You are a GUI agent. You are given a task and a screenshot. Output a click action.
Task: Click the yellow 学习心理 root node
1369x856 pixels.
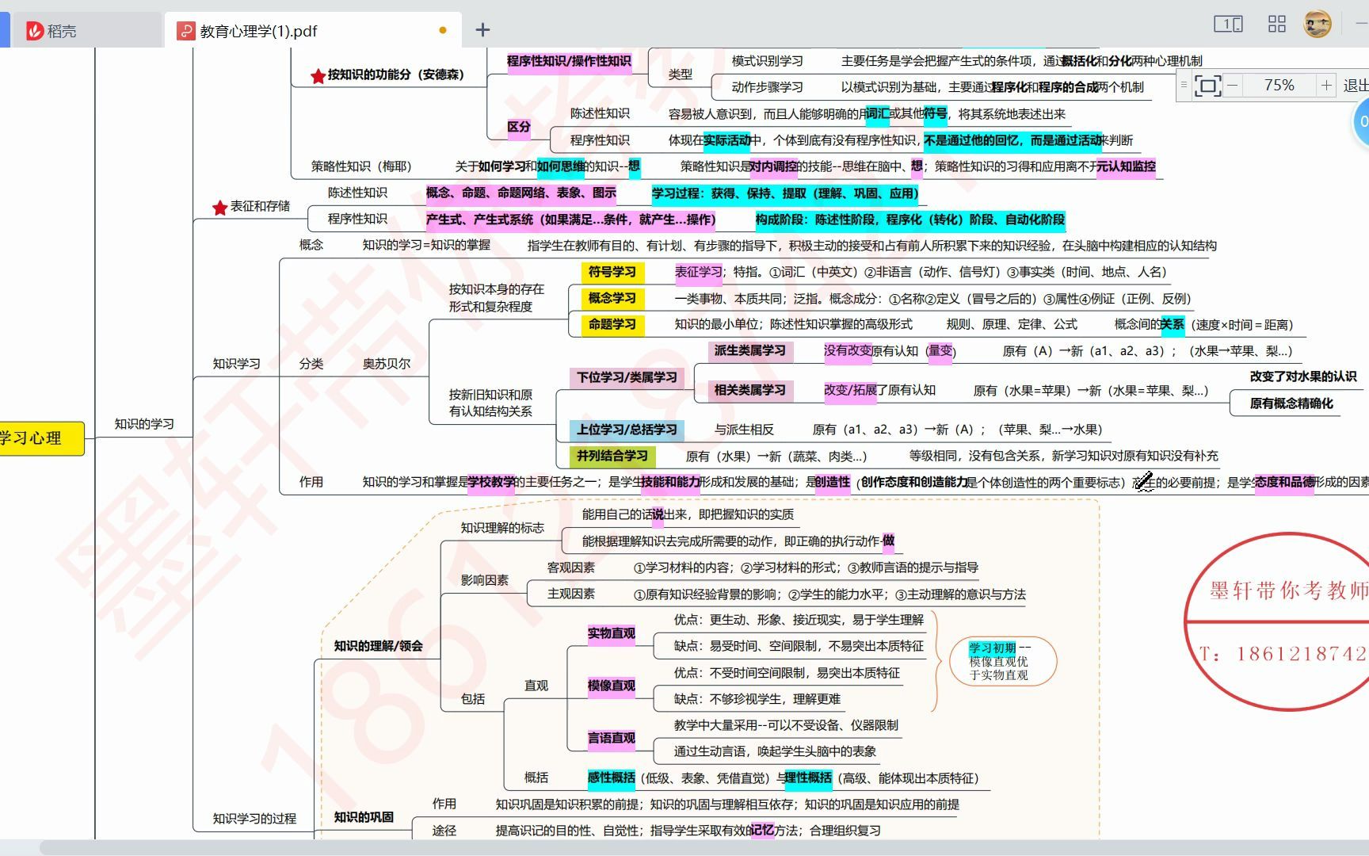[41, 438]
